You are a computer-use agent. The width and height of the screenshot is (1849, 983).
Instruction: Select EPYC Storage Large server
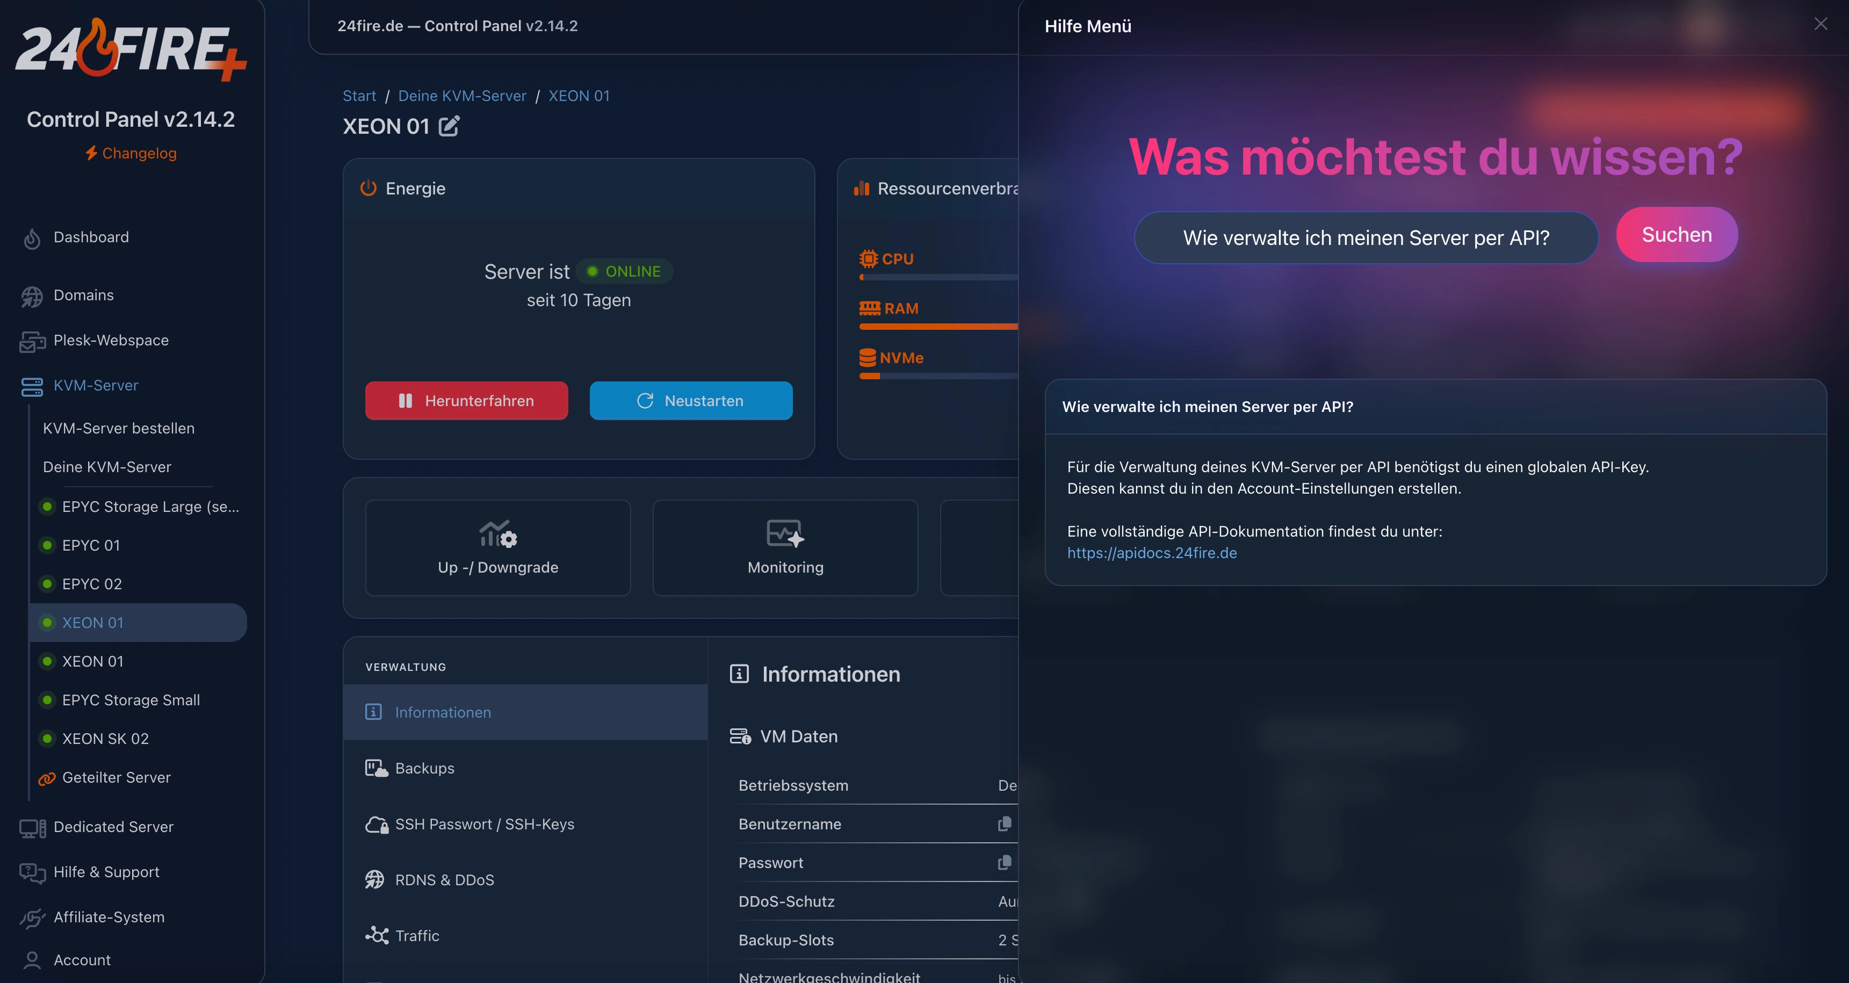[x=139, y=507]
